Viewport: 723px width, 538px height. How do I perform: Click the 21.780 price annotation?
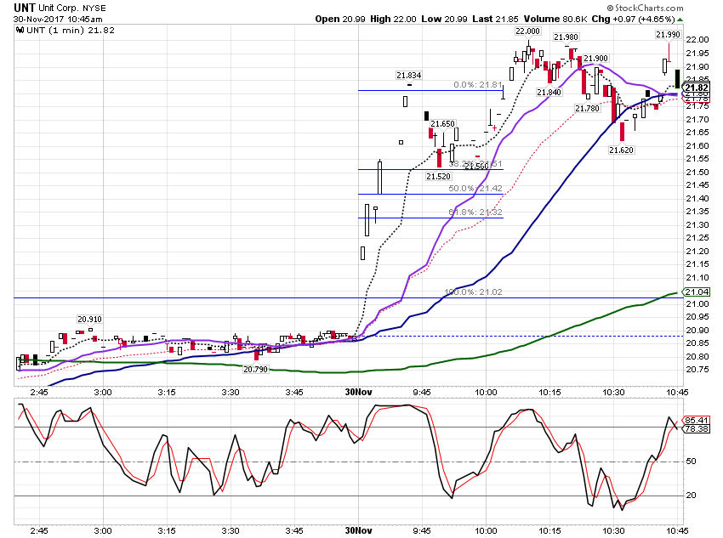click(587, 109)
